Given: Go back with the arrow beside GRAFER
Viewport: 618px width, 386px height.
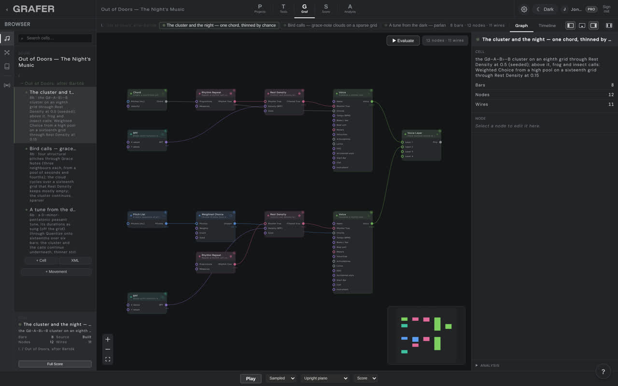Looking at the screenshot, I should pos(7,9).
